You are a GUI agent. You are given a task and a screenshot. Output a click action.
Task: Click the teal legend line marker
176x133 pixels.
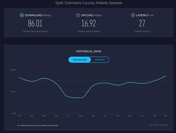19,126
